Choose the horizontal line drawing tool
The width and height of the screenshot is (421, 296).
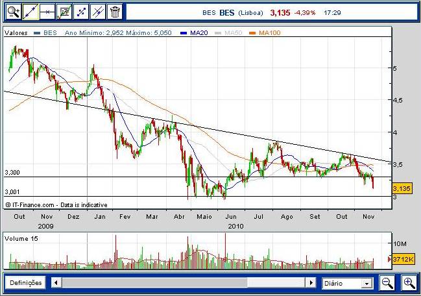tap(47, 12)
